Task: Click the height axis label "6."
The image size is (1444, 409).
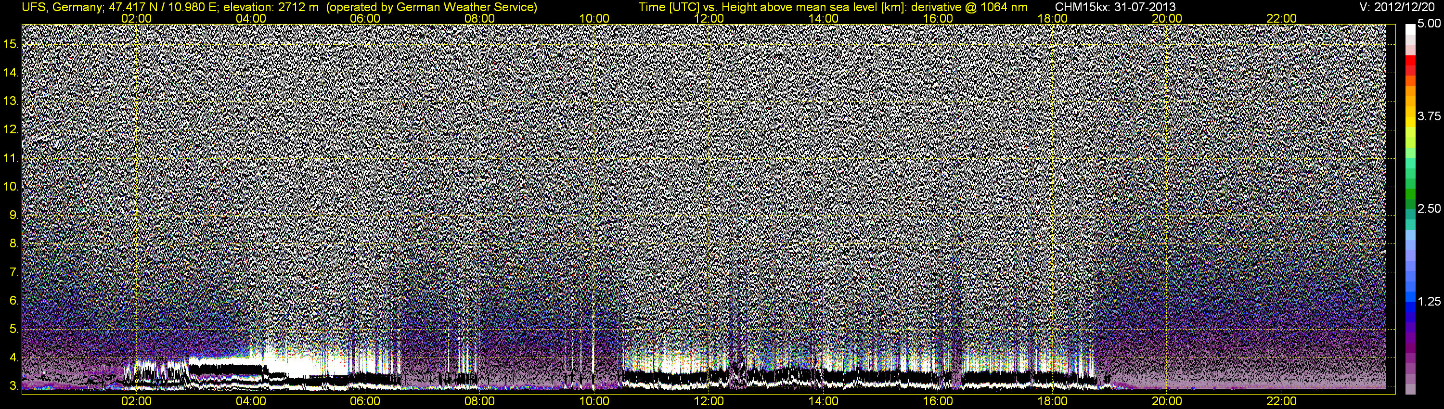Action: (x=14, y=301)
